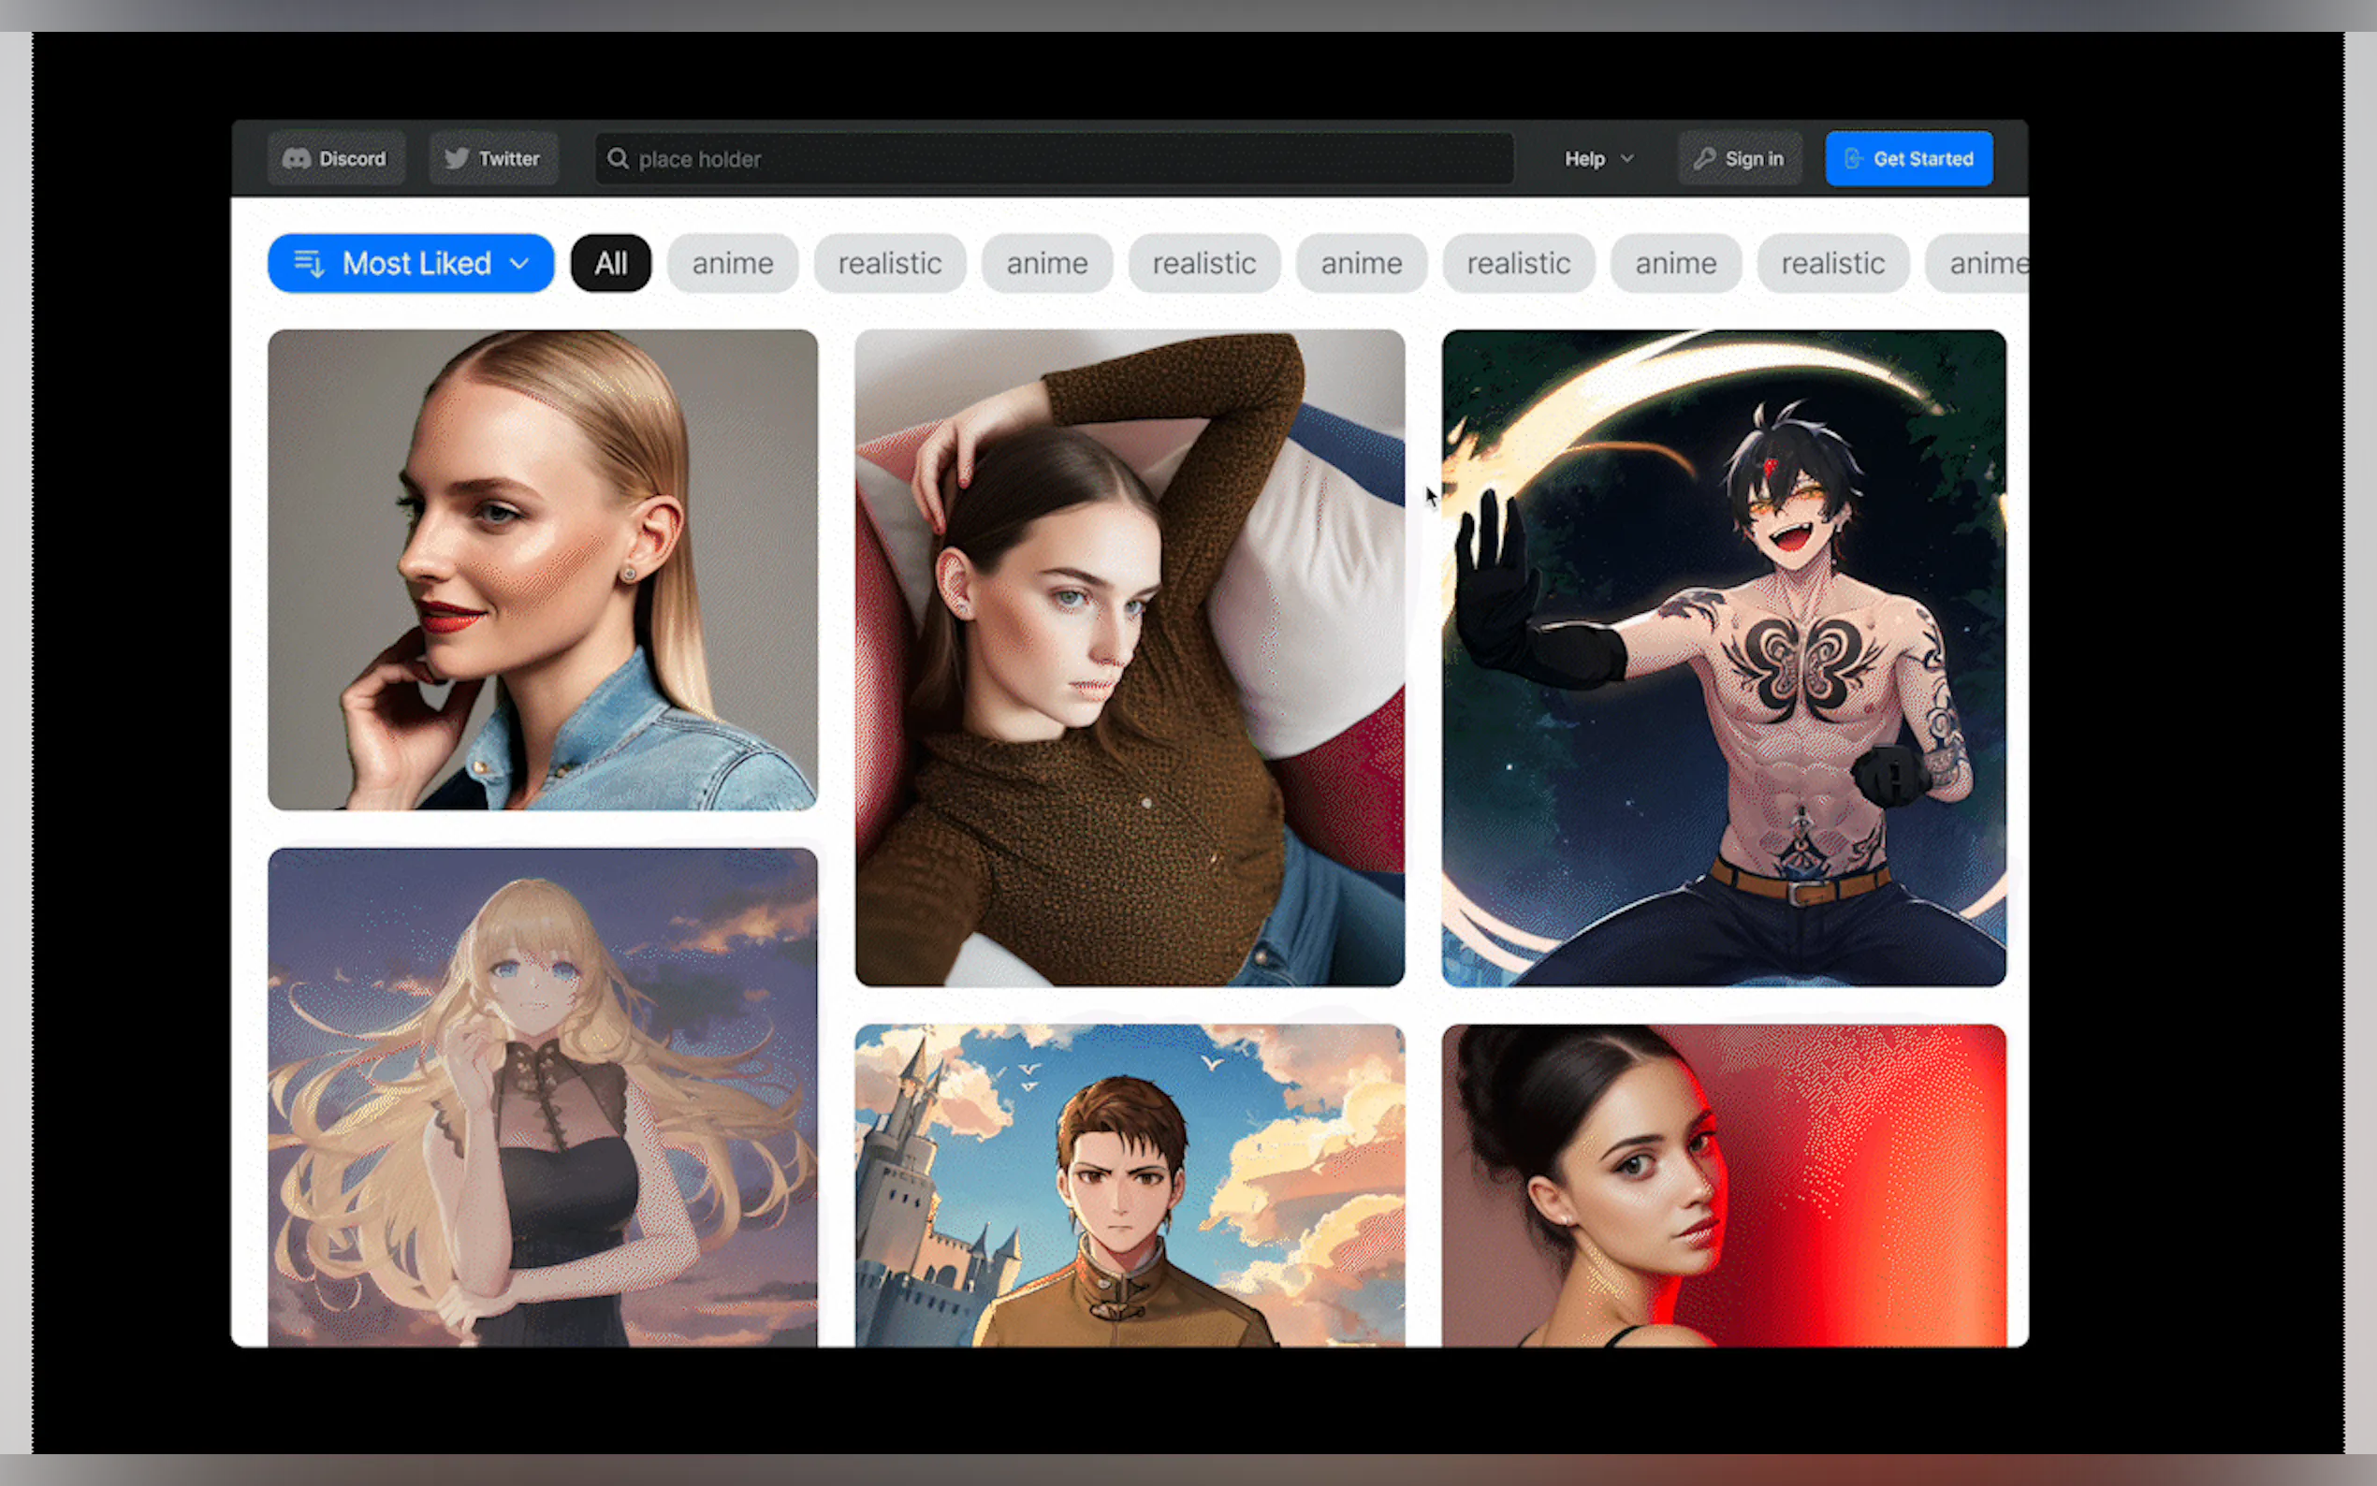
Task: Open the Most Liked sort dropdown
Action: (410, 263)
